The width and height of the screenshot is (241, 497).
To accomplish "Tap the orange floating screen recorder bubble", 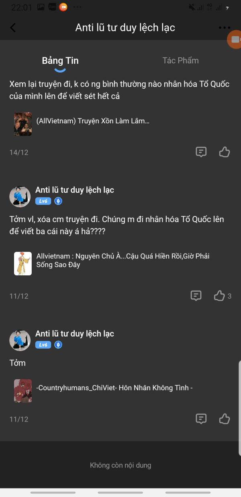I will point(235,39).
